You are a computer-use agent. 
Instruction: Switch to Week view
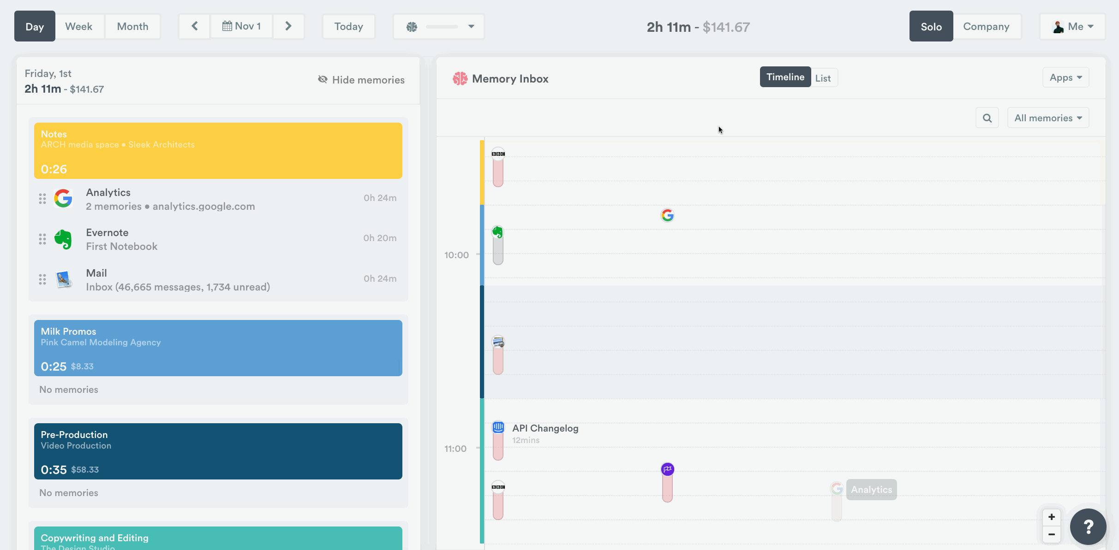(79, 26)
